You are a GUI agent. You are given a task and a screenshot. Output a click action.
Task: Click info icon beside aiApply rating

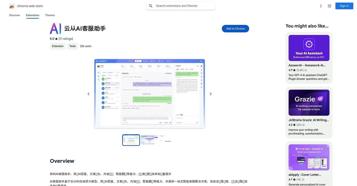303,180
